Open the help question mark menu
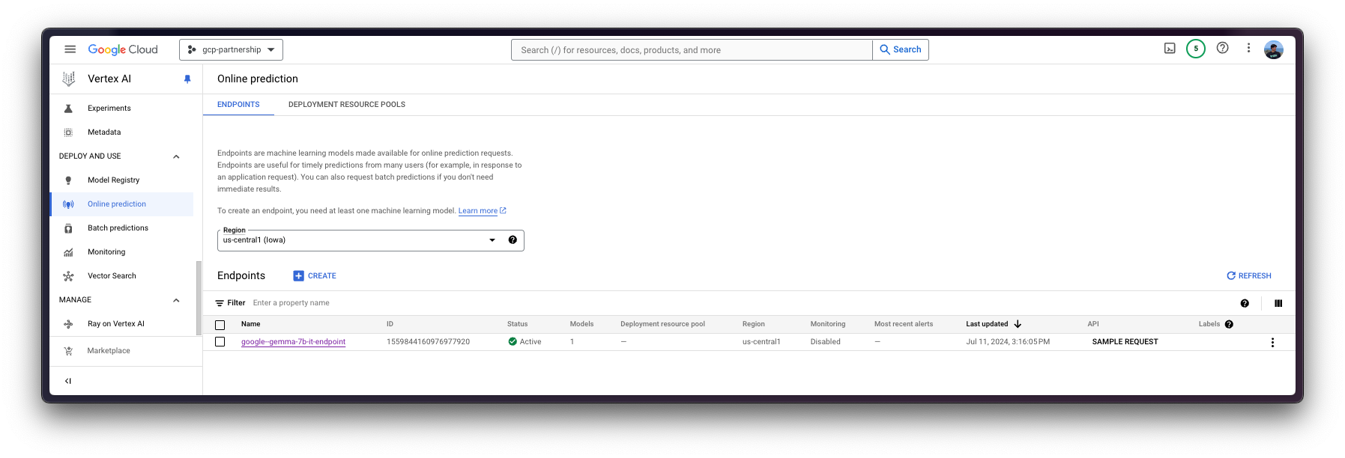Image resolution: width=1345 pixels, height=458 pixels. click(1223, 48)
